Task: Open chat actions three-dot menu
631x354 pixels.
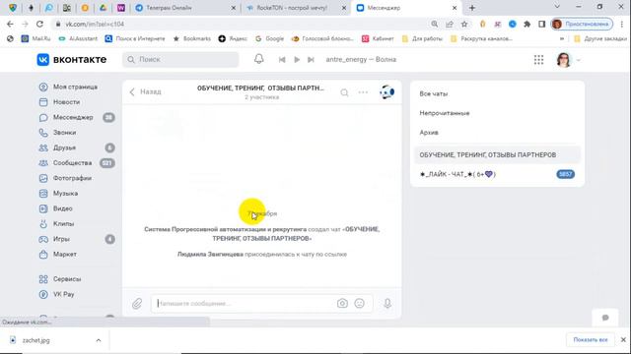Action: coord(363,92)
